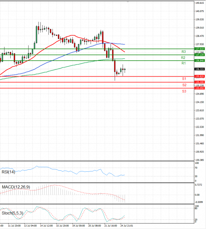
Task: Click the MACD -0.5599 scale value
Action: (199, 202)
